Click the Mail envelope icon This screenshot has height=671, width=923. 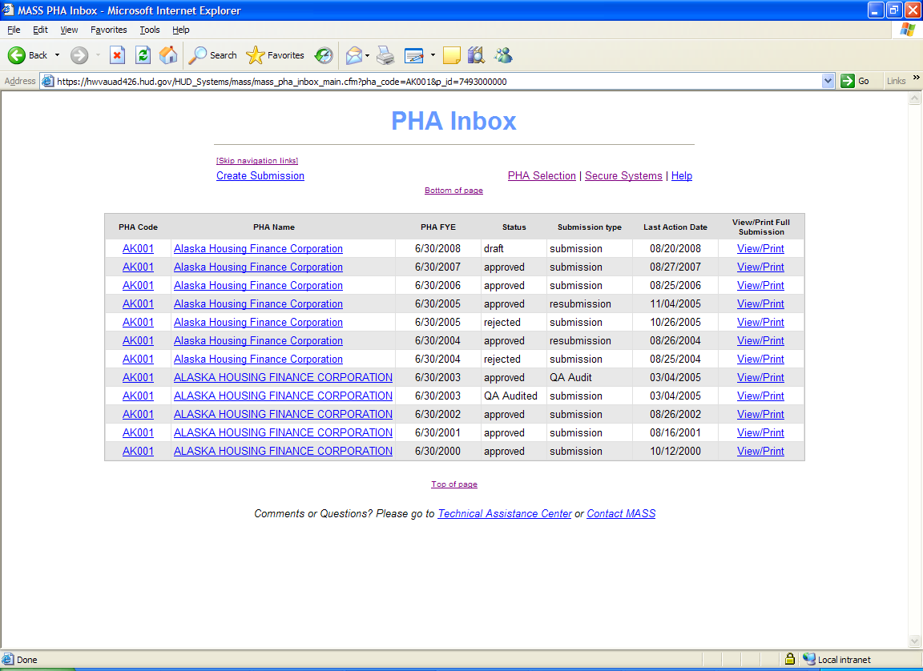tap(354, 55)
